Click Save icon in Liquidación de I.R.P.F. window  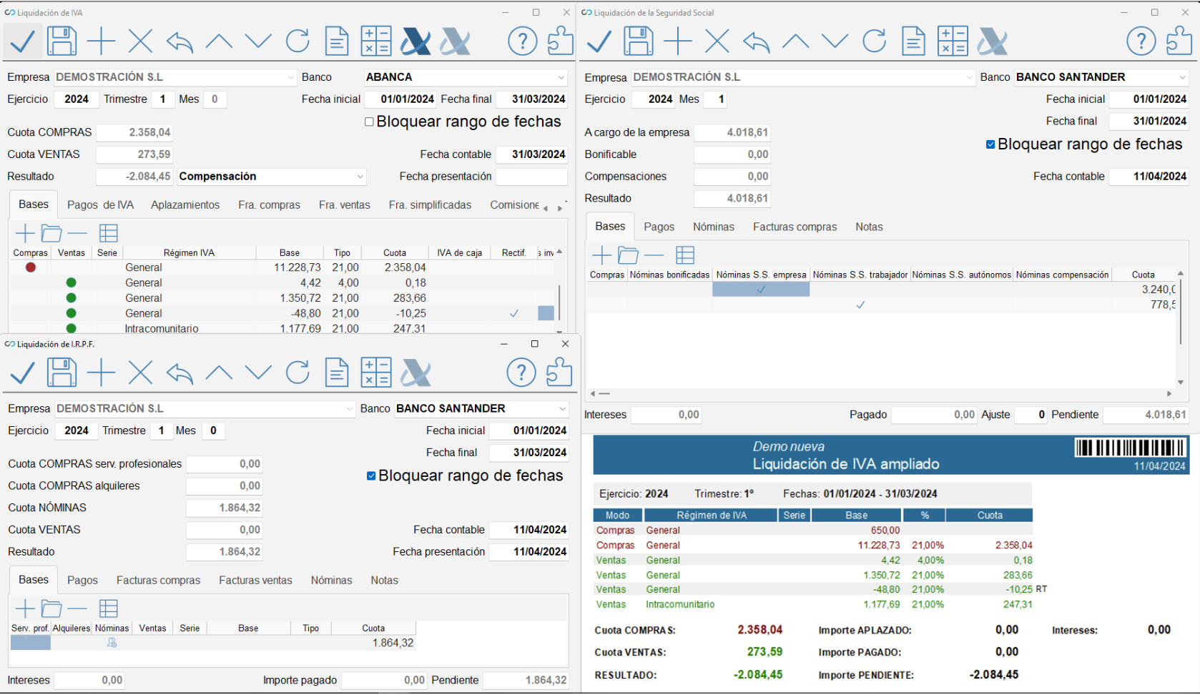(x=62, y=373)
